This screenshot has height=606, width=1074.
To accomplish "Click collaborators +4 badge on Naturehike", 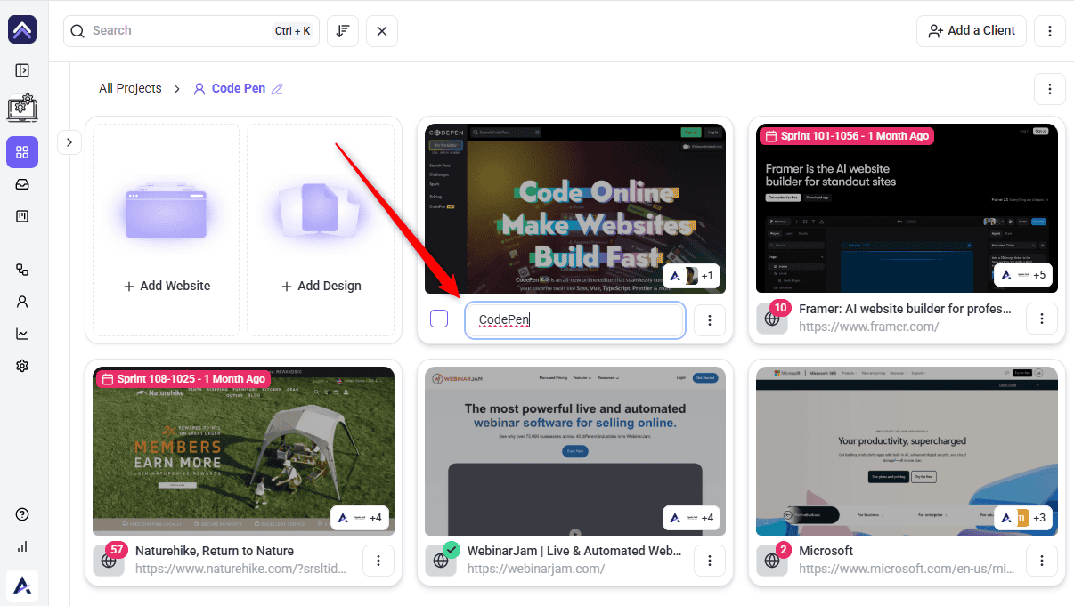I will tap(360, 518).
